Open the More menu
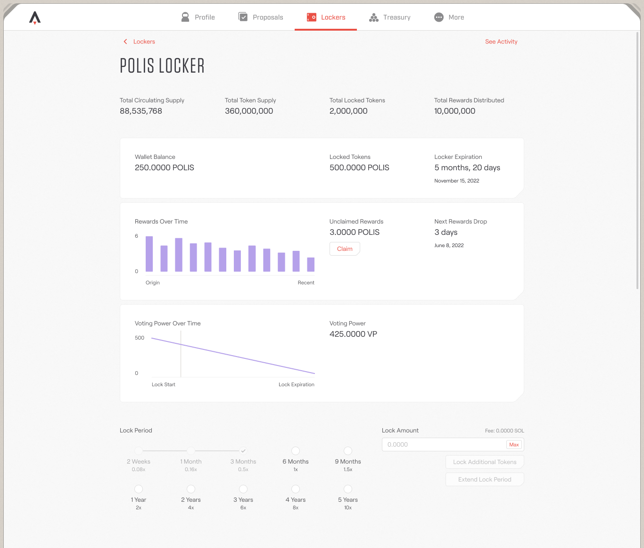The height and width of the screenshot is (548, 644). coord(449,17)
